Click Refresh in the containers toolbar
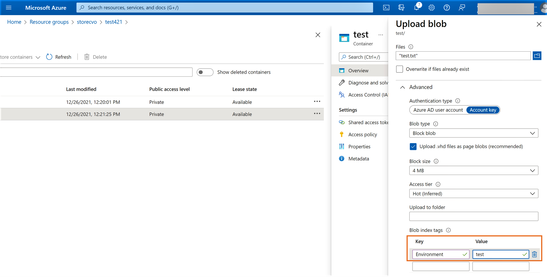The width and height of the screenshot is (547, 277). [x=59, y=57]
